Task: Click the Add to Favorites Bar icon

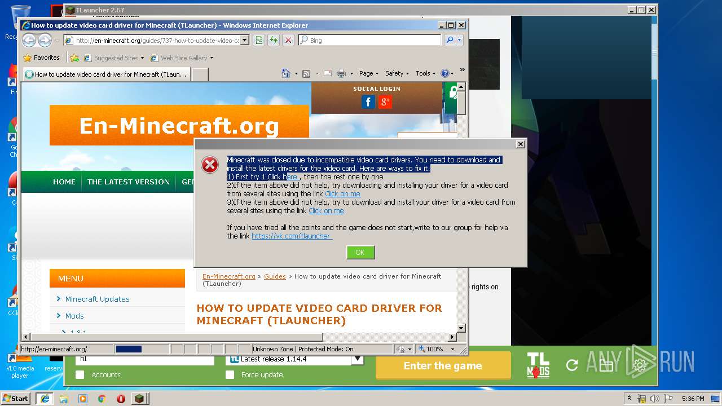Action: (74, 58)
